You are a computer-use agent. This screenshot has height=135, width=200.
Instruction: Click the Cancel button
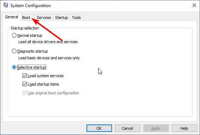point(127,128)
